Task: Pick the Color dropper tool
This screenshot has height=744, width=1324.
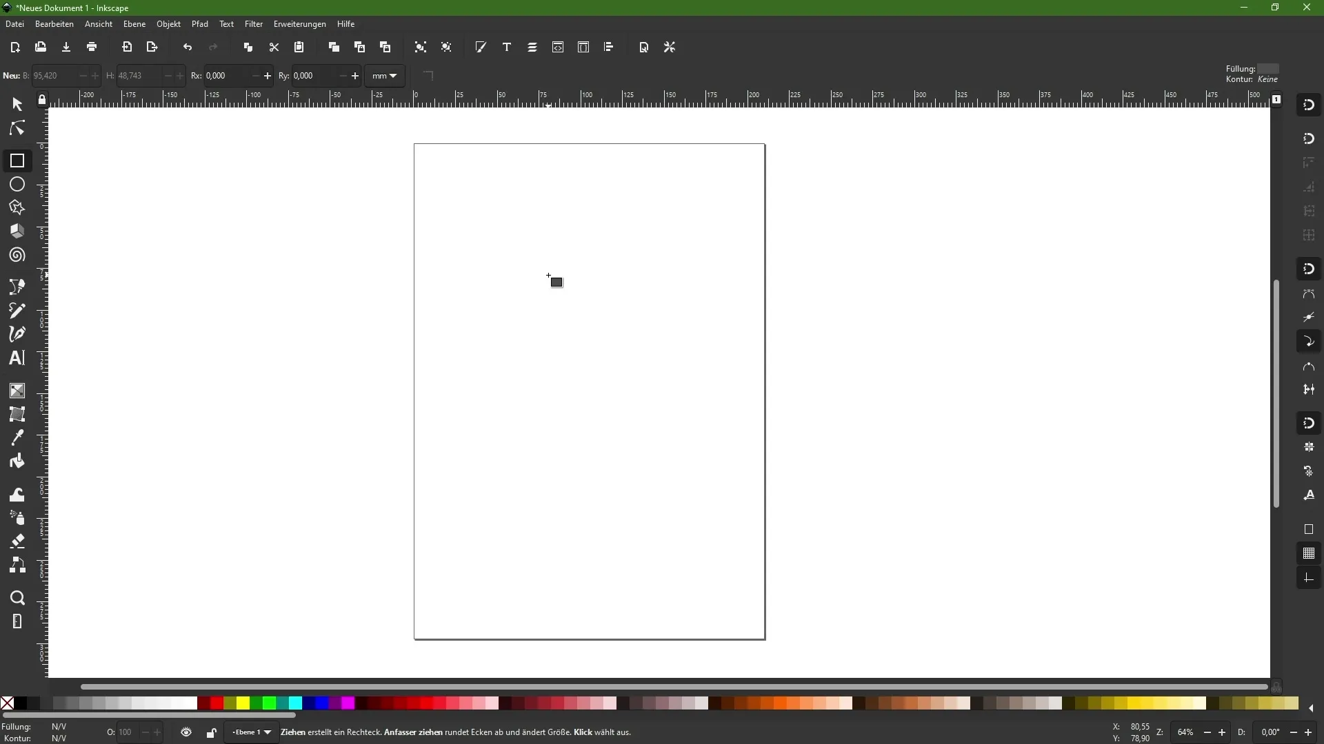Action: click(17, 437)
